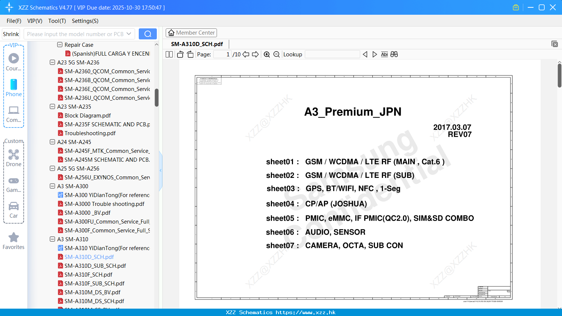562x316 pixels.
Task: Open the Car category
Action: coord(14,210)
